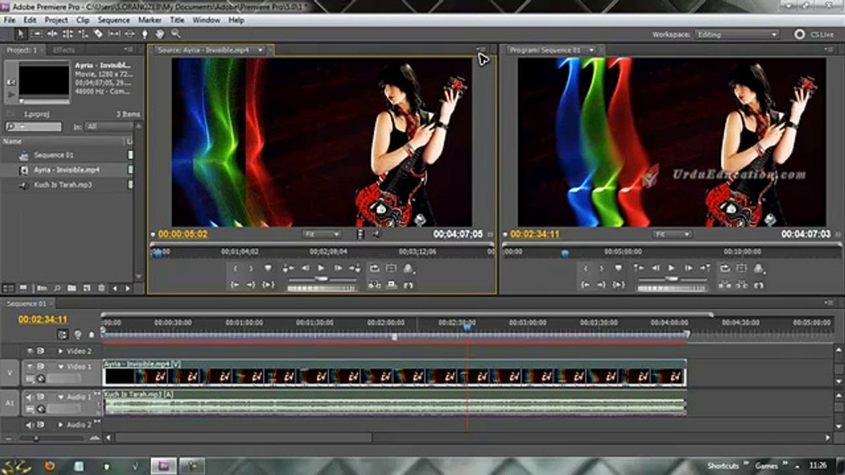
Task: Select Sequence 01 in the project bin
Action: tap(53, 155)
